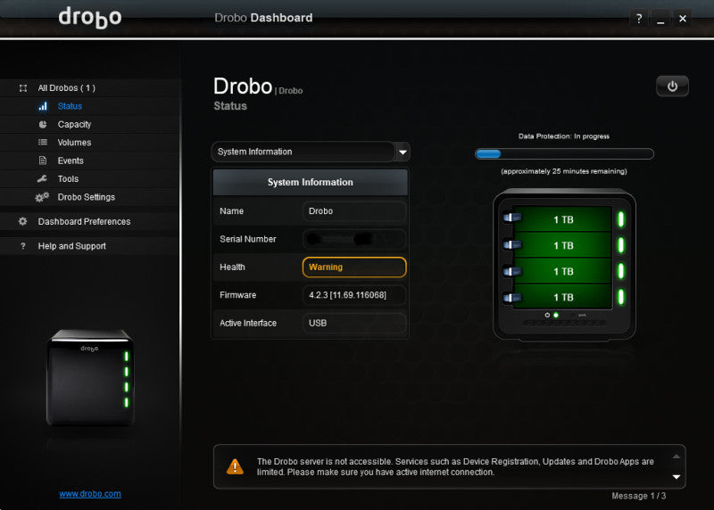Click the server not accessible message text
The height and width of the screenshot is (510, 714).
tap(455, 467)
